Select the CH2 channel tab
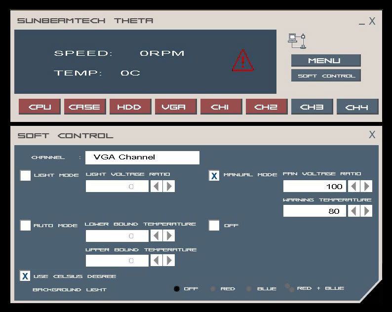The width and height of the screenshot is (392, 312). (267, 107)
